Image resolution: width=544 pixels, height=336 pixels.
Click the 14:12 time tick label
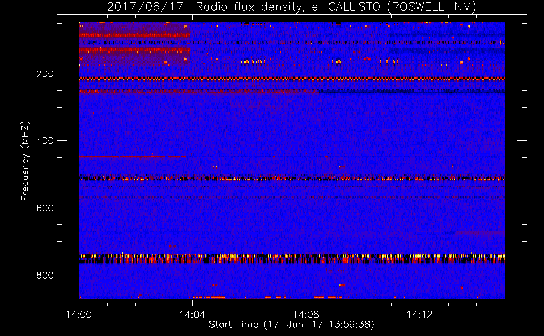click(x=420, y=315)
